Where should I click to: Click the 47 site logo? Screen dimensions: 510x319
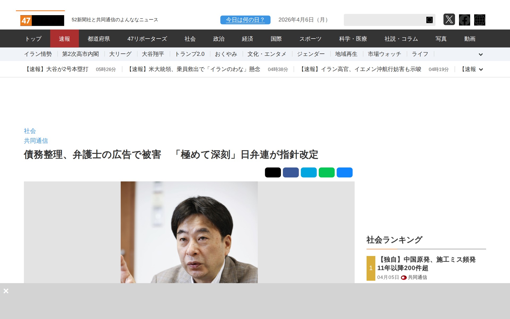click(x=42, y=20)
